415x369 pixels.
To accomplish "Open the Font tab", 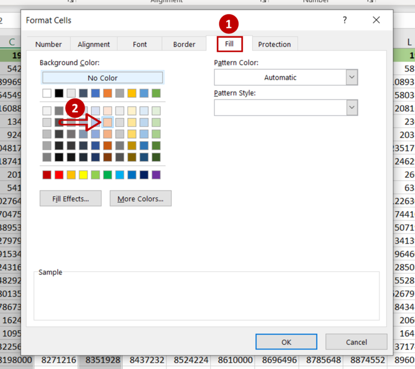I will click(x=139, y=44).
